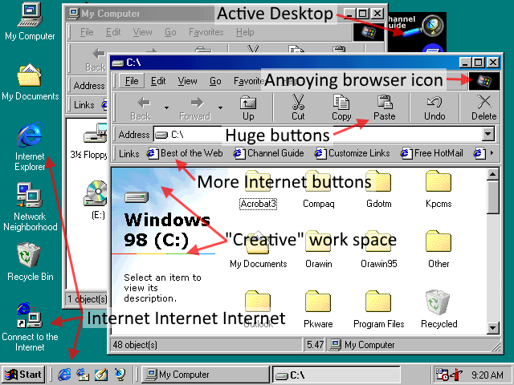Show more Links with the chevron arrow

click(492, 153)
